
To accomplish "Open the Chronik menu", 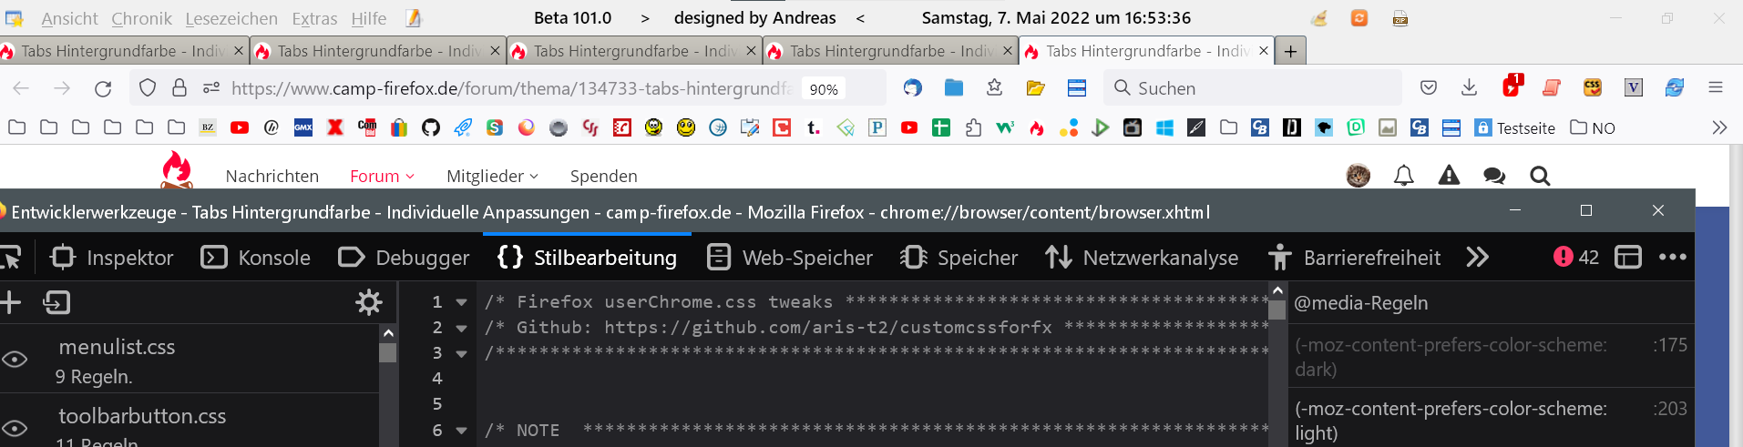I will (141, 18).
